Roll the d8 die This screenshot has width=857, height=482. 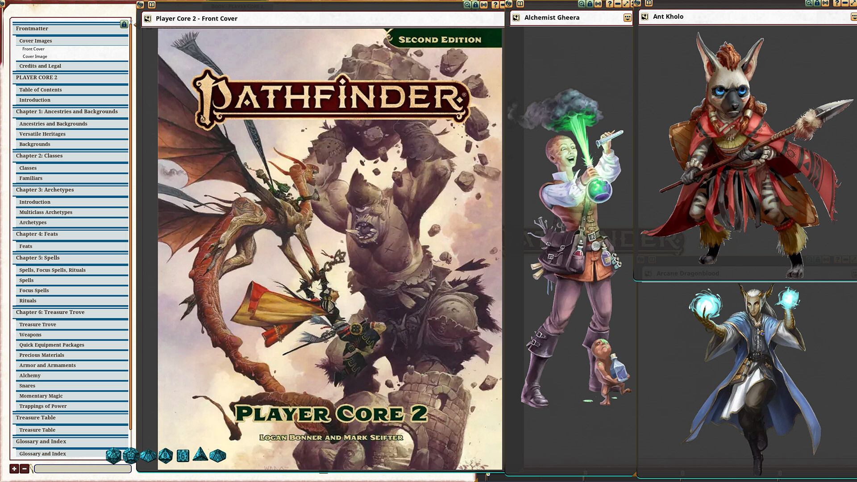(x=165, y=456)
